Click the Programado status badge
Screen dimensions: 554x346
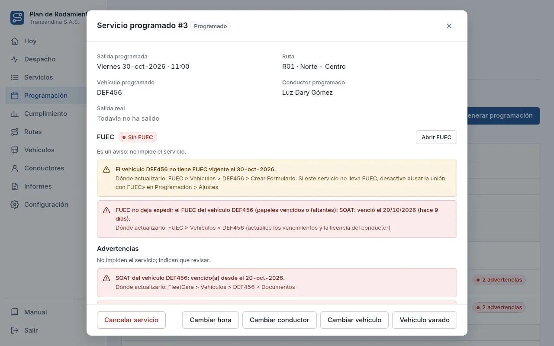point(210,26)
